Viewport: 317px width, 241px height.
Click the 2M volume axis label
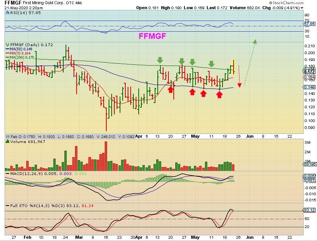point(307,152)
